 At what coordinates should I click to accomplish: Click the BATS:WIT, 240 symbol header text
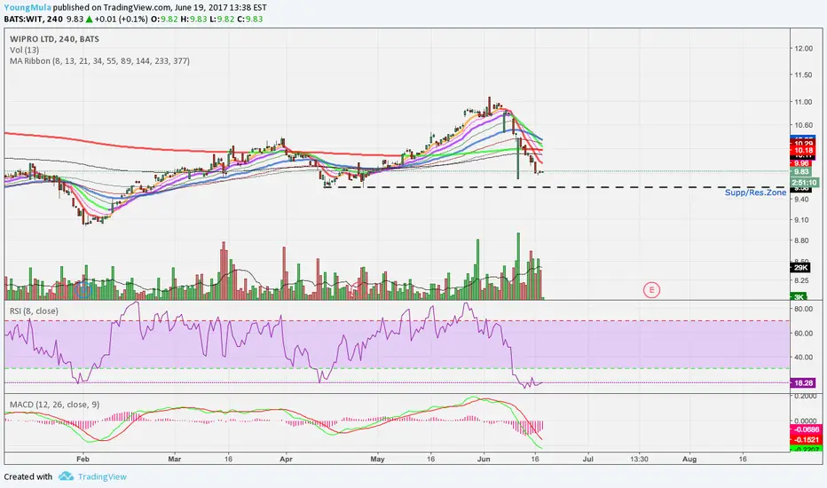tap(33, 19)
